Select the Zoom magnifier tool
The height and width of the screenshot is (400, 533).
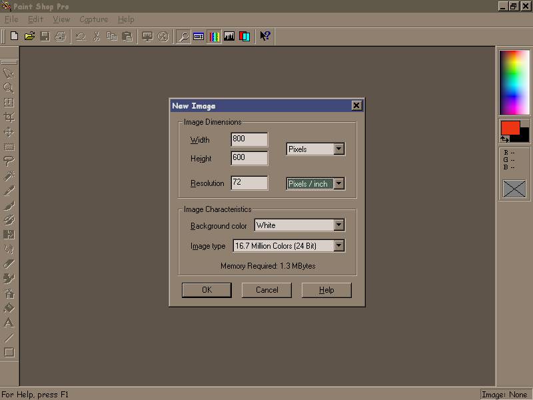coord(9,87)
